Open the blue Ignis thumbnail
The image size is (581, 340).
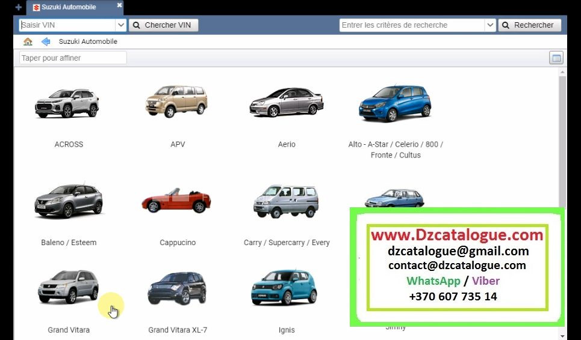(x=284, y=288)
